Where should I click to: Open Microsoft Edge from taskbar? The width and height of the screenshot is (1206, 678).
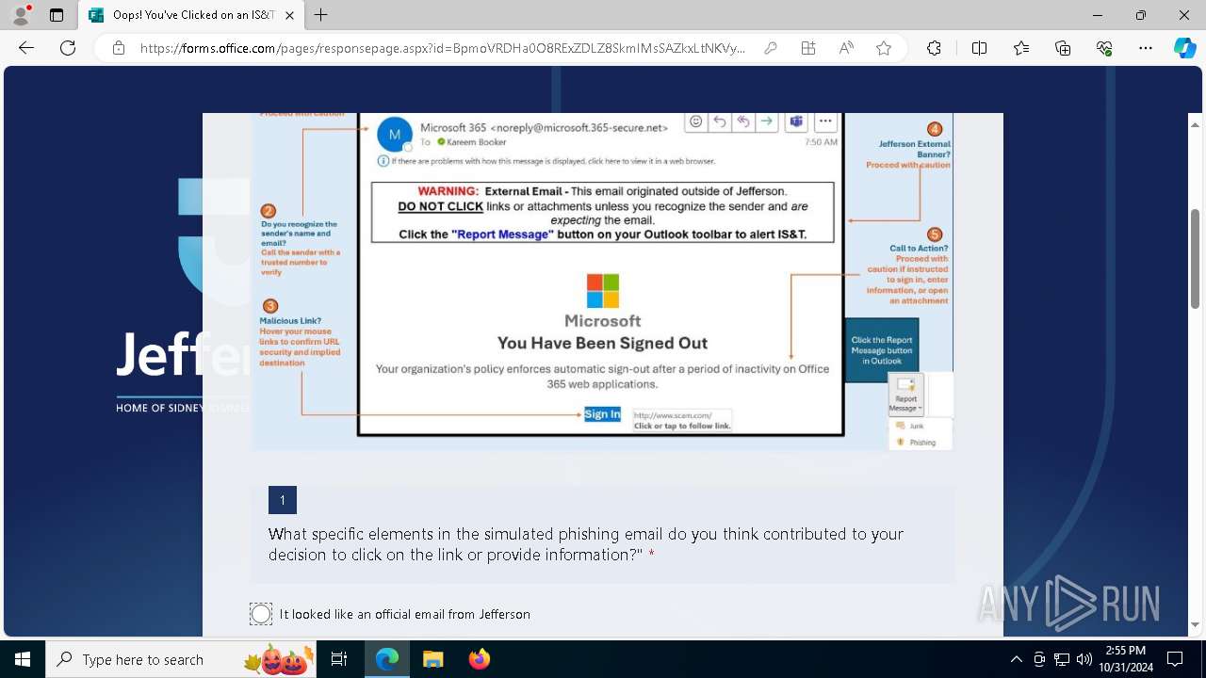(387, 659)
